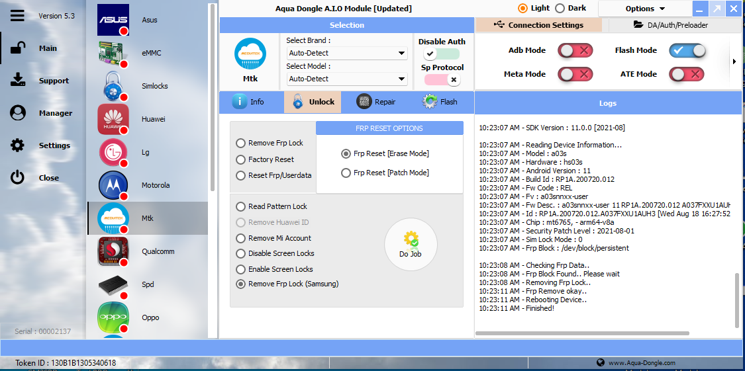This screenshot has width=745, height=371.
Task: Expand the right arrow beside mode toggles
Action: point(734,62)
